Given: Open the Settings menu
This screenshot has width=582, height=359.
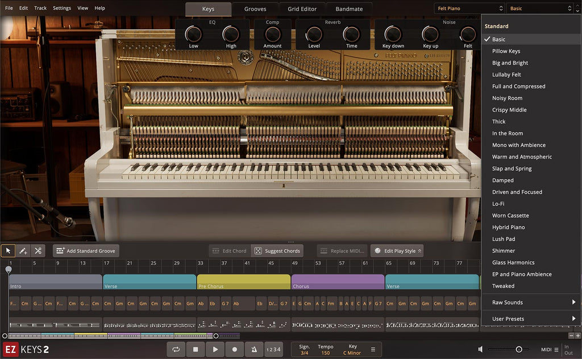Looking at the screenshot, I should [62, 8].
